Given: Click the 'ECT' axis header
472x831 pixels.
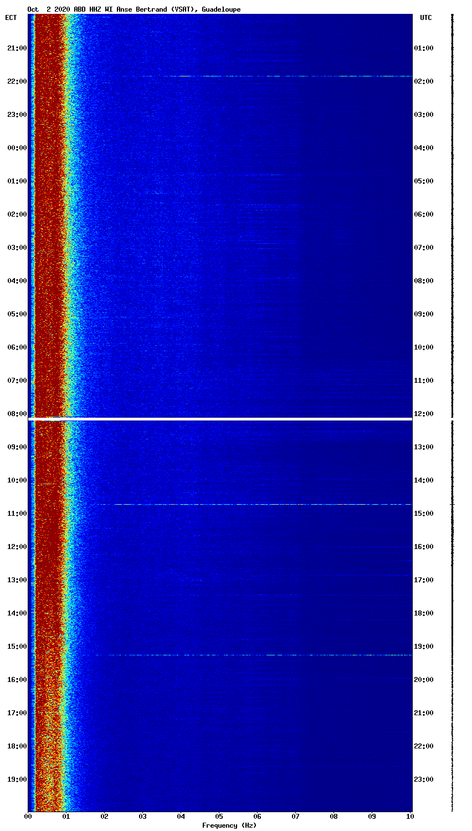Looking at the screenshot, I should [11, 18].
